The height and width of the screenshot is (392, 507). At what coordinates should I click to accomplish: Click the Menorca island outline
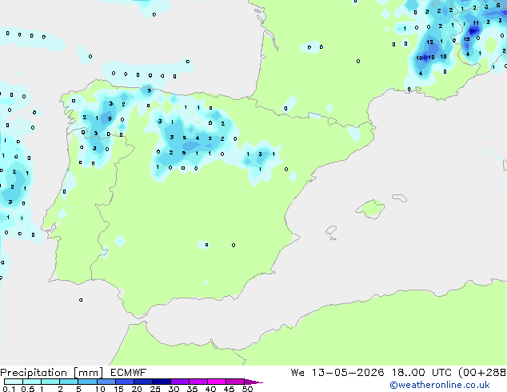399,198
